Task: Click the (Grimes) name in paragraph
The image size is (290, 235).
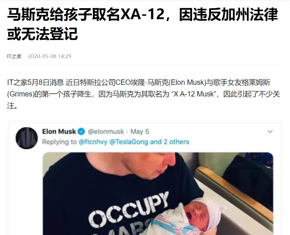Action: [21, 94]
